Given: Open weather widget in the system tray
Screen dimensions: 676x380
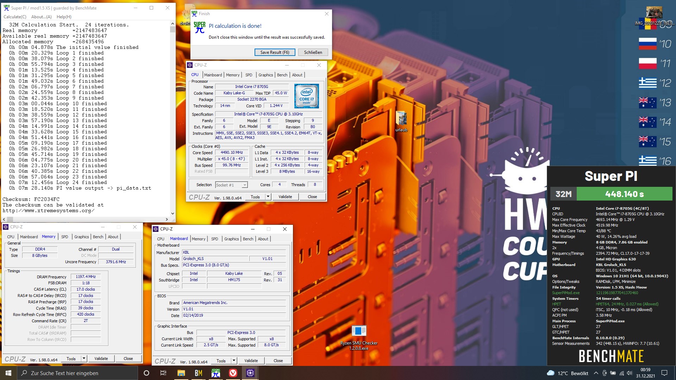Looking at the screenshot, I should pyautogui.click(x=567, y=373).
